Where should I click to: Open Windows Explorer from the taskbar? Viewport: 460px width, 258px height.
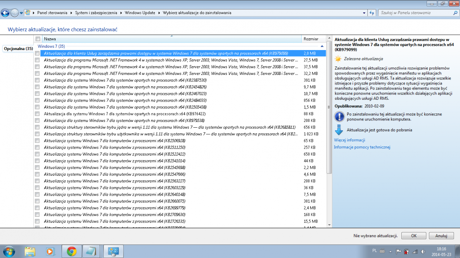(x=30, y=251)
